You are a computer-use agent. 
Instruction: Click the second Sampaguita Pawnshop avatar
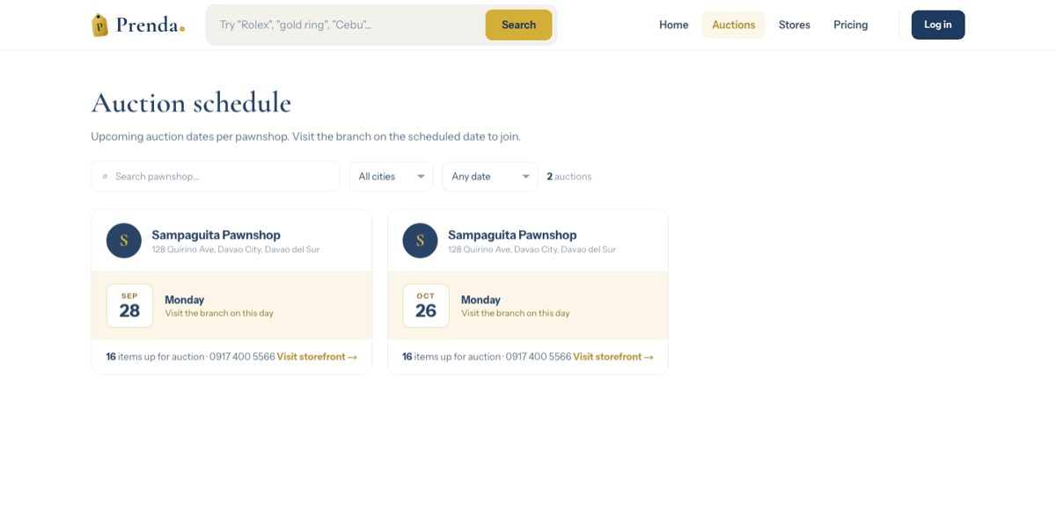tap(420, 241)
